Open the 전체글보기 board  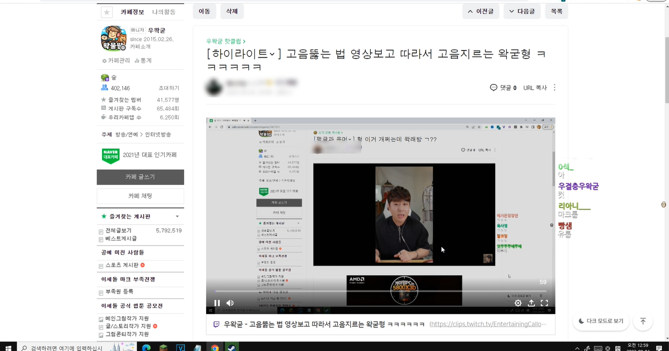[x=119, y=230]
